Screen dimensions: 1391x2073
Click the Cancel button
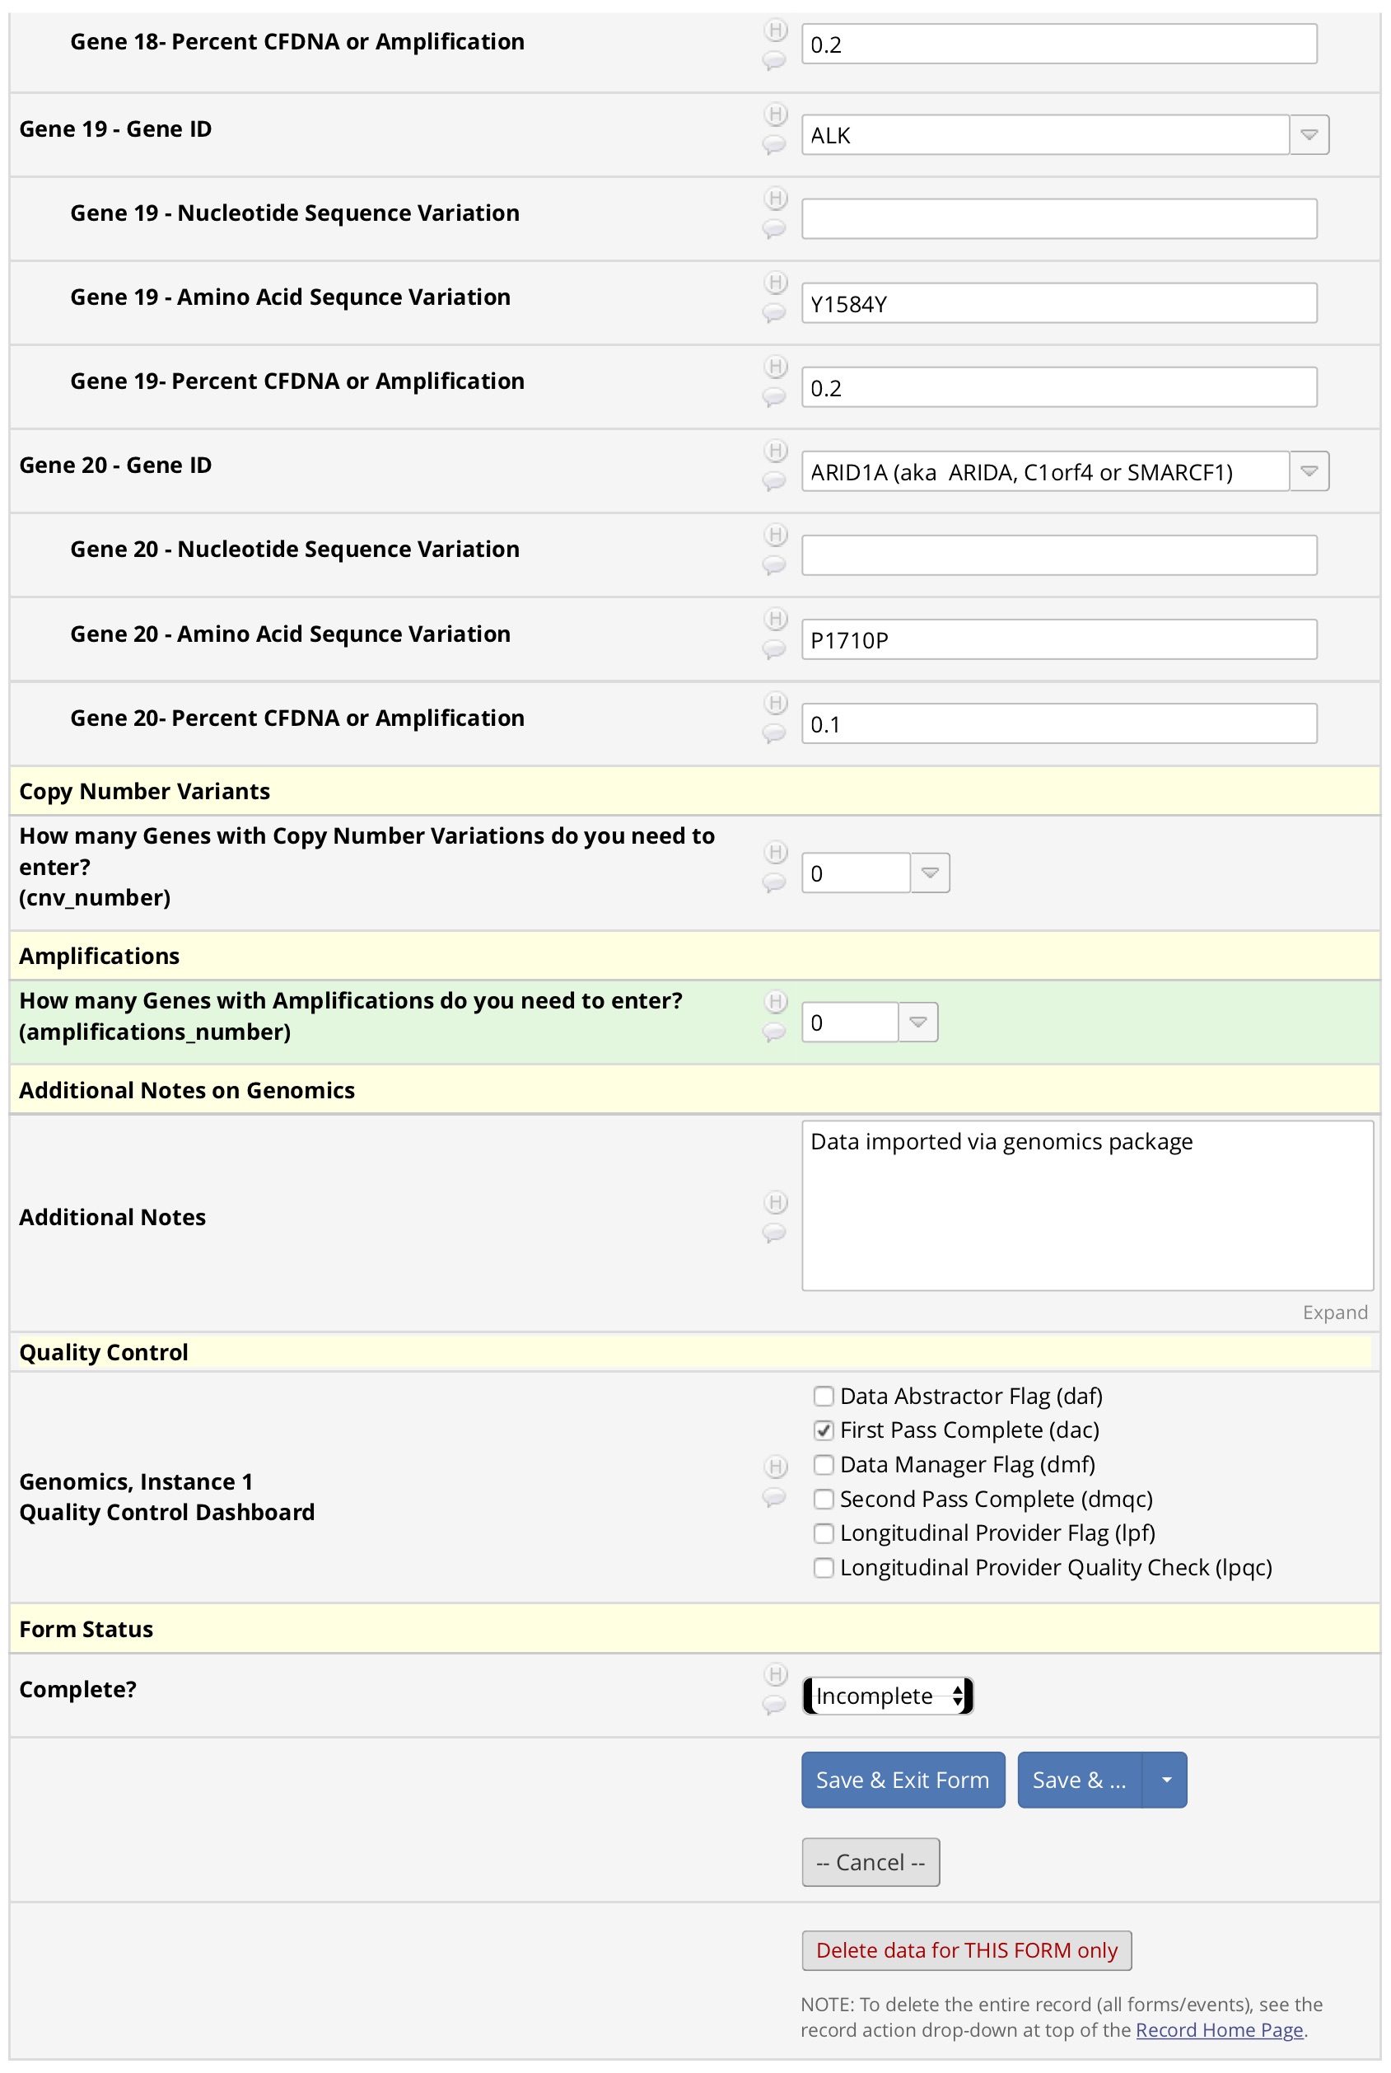pyautogui.click(x=871, y=1862)
